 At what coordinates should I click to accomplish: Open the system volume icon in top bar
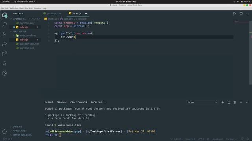(x=238, y=2)
